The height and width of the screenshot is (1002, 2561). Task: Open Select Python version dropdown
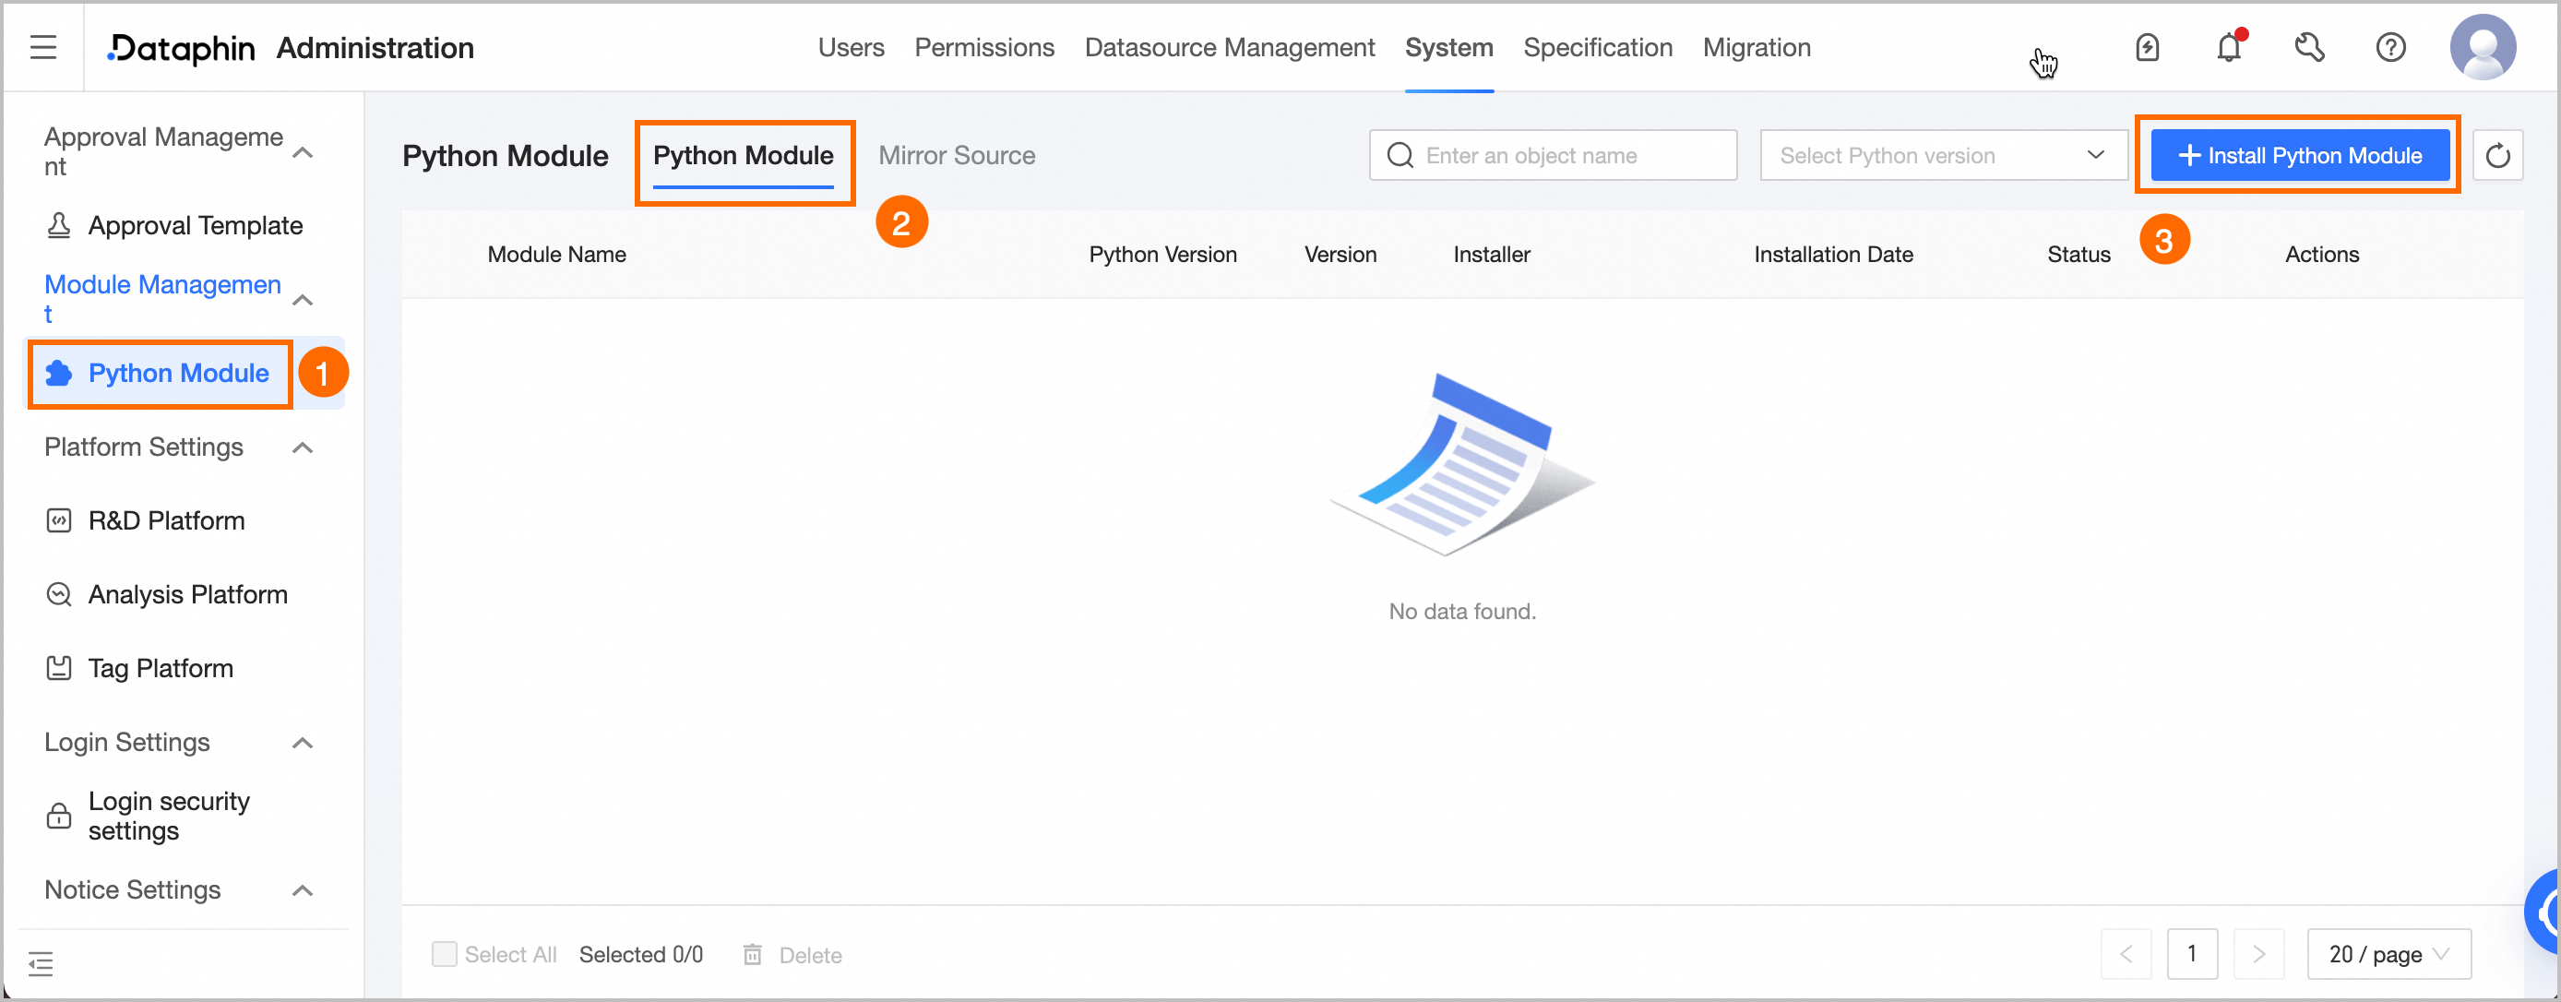pos(1942,155)
